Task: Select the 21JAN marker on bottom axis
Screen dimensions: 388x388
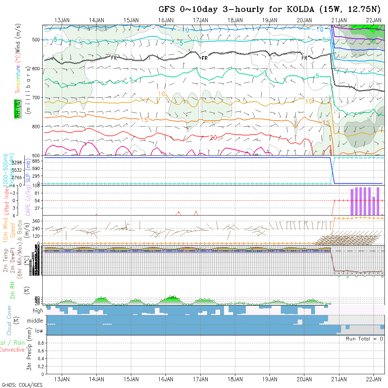Action: click(x=339, y=379)
